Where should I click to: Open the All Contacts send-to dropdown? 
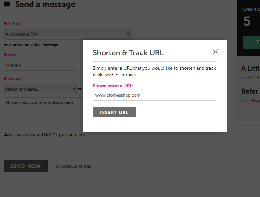tap(67, 34)
